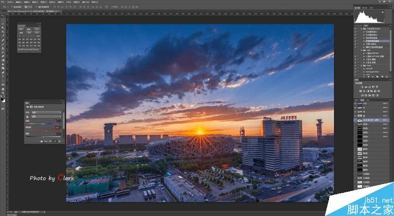The height and width of the screenshot is (216, 394).
Task: Toggle Show Transform Controls checkbox
Action: (x=36, y=7)
